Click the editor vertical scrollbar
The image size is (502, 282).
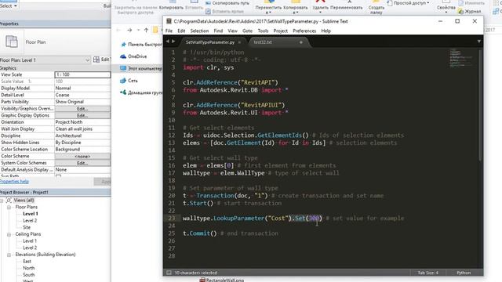pyautogui.click(x=479, y=105)
